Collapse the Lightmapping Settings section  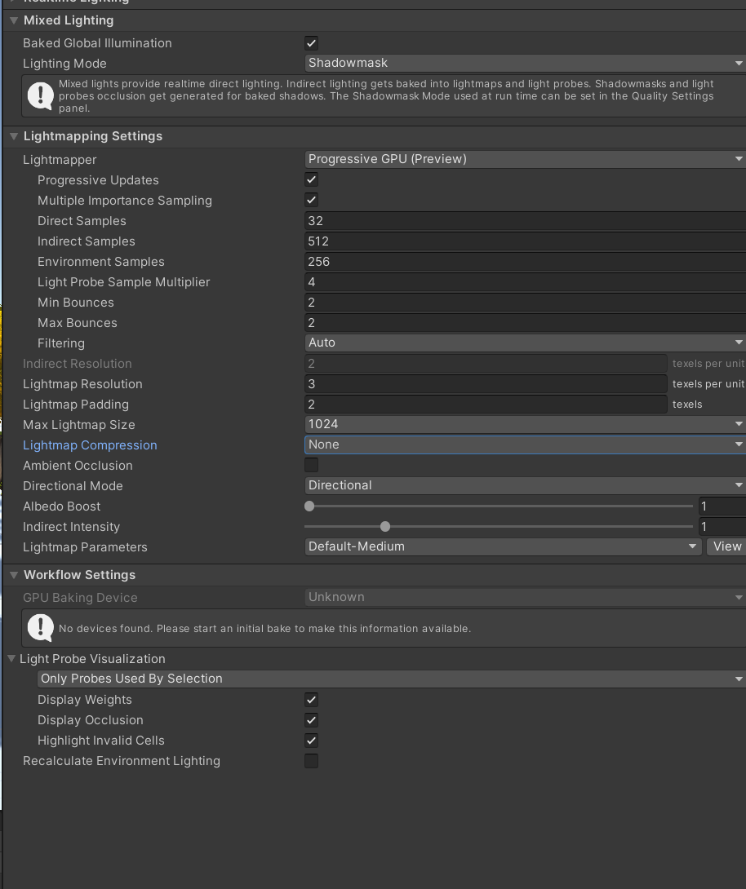click(x=14, y=136)
